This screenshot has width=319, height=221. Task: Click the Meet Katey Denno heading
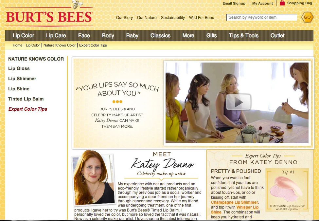pos(162,161)
